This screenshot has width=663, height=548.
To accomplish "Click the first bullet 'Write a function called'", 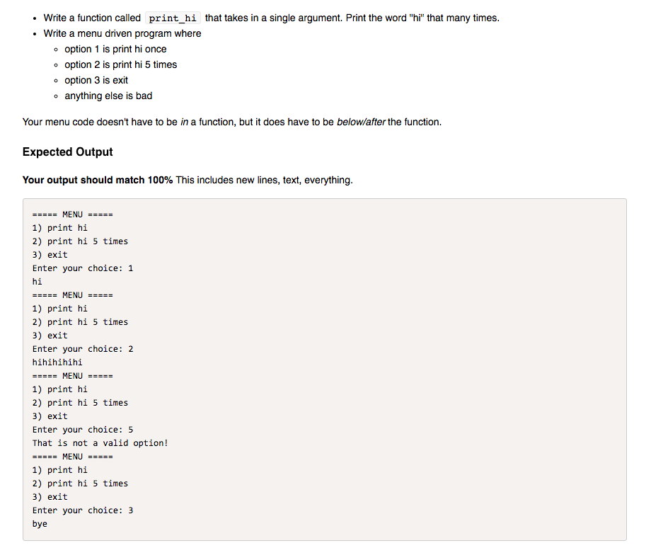I will 92,18.
